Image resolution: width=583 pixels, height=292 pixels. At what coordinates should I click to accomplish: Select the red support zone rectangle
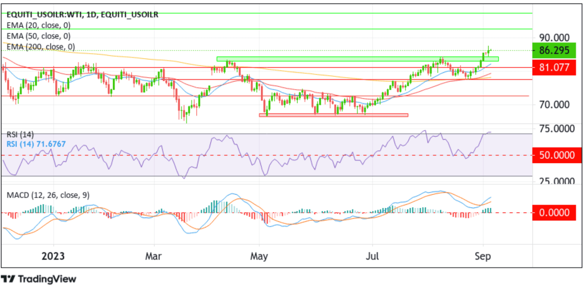334,115
